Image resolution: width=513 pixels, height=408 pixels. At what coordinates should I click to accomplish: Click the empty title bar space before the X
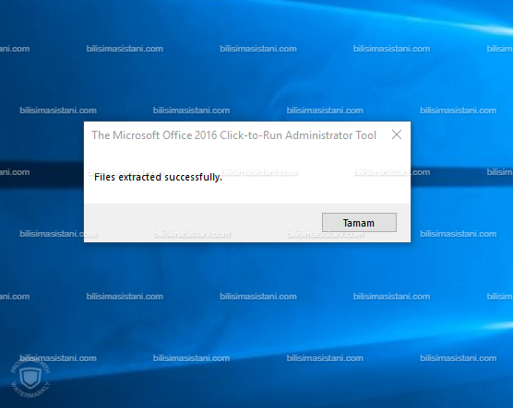click(383, 135)
